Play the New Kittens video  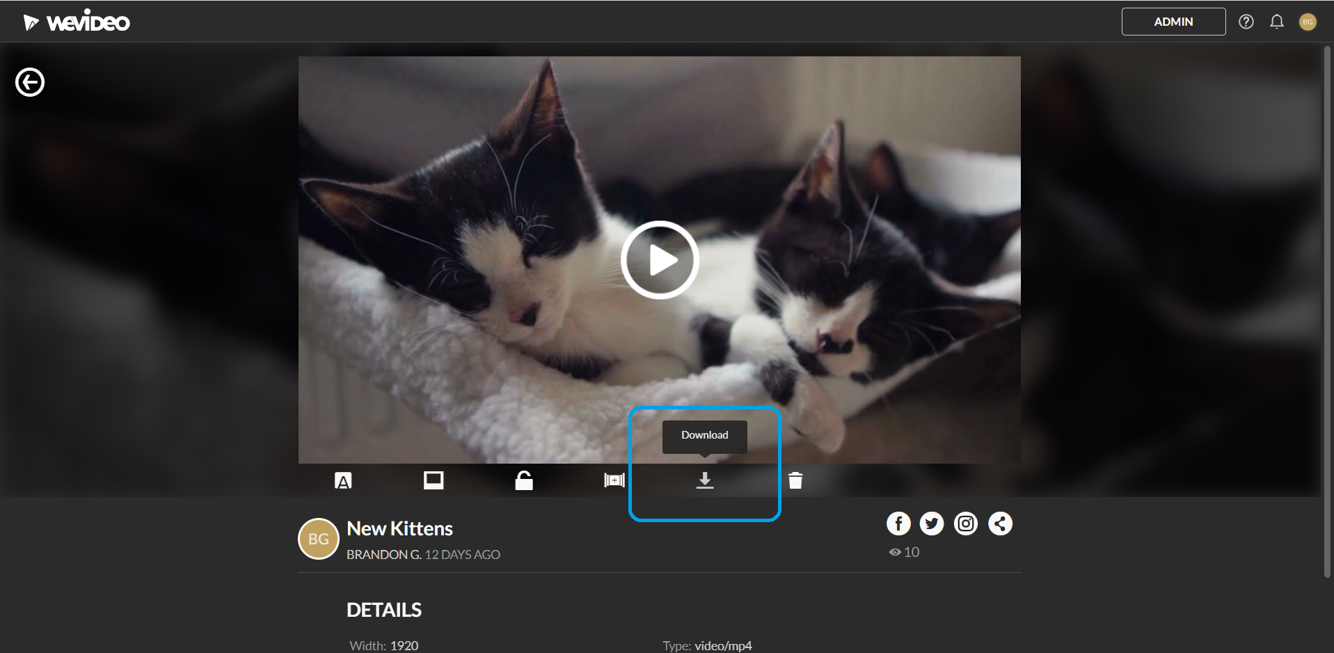[659, 260]
